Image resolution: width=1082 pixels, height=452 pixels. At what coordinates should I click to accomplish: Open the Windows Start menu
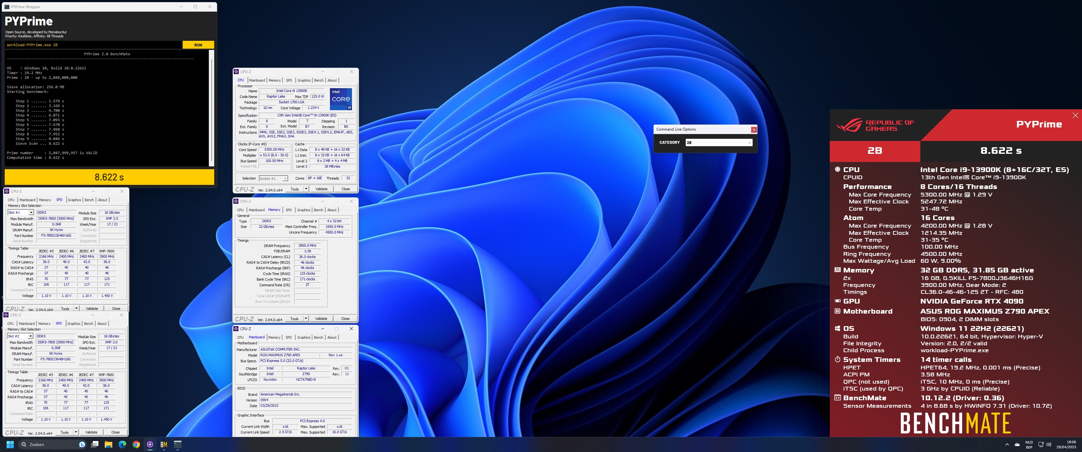click(x=10, y=444)
